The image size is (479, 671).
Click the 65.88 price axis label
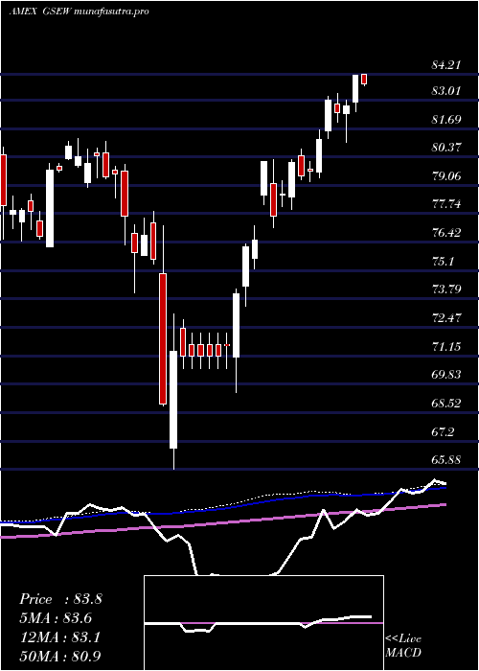(446, 460)
